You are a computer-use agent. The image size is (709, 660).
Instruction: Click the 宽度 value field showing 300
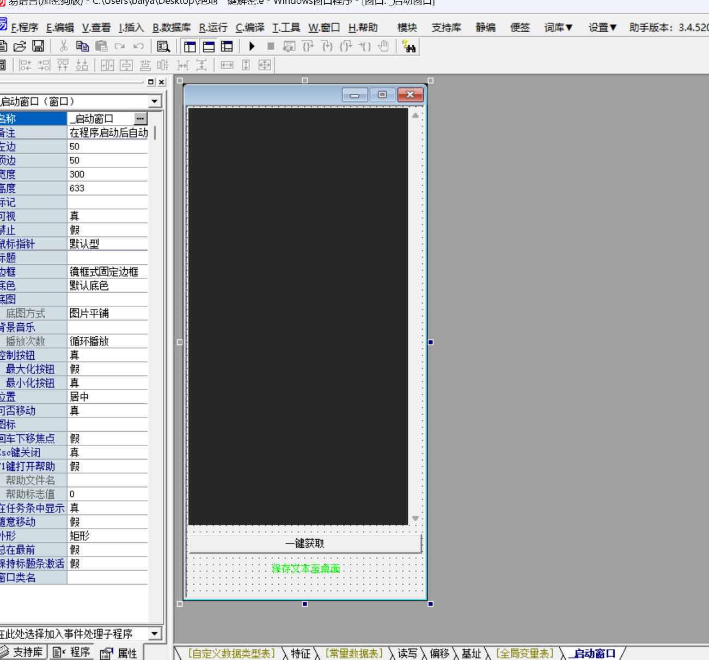[107, 174]
